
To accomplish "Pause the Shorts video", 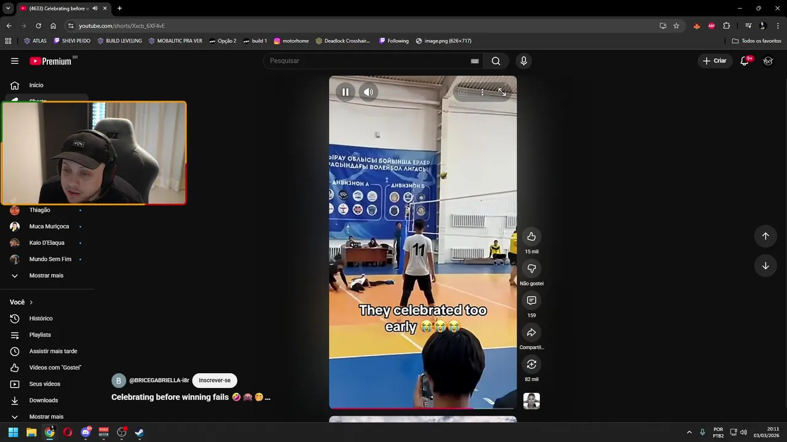I will point(346,92).
